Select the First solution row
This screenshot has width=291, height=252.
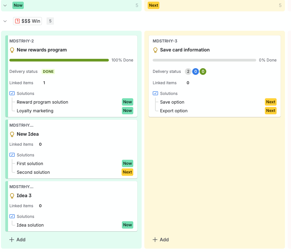pyautogui.click(x=71, y=164)
